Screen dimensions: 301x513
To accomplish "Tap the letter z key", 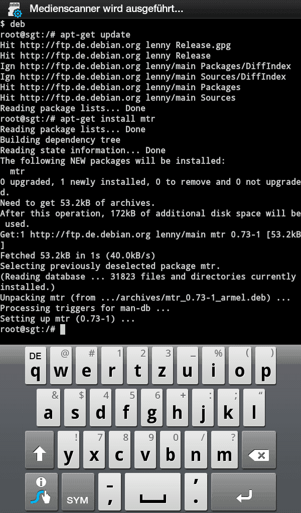I will pos(163,365).
